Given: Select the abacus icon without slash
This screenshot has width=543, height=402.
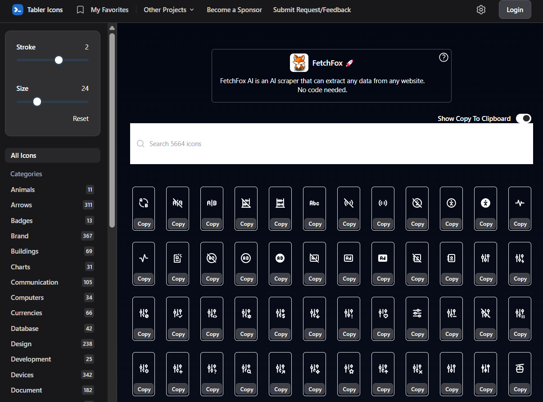Looking at the screenshot, I should [x=281, y=203].
